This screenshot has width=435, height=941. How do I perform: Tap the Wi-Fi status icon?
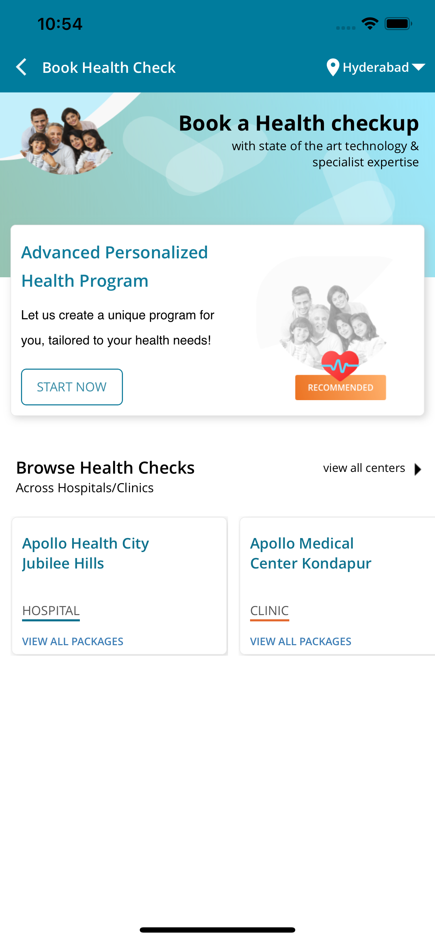pos(370,24)
